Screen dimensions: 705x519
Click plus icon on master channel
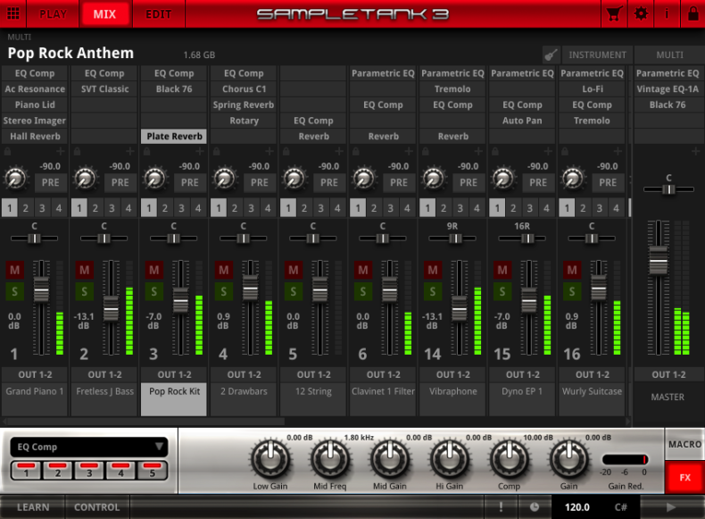point(695,151)
